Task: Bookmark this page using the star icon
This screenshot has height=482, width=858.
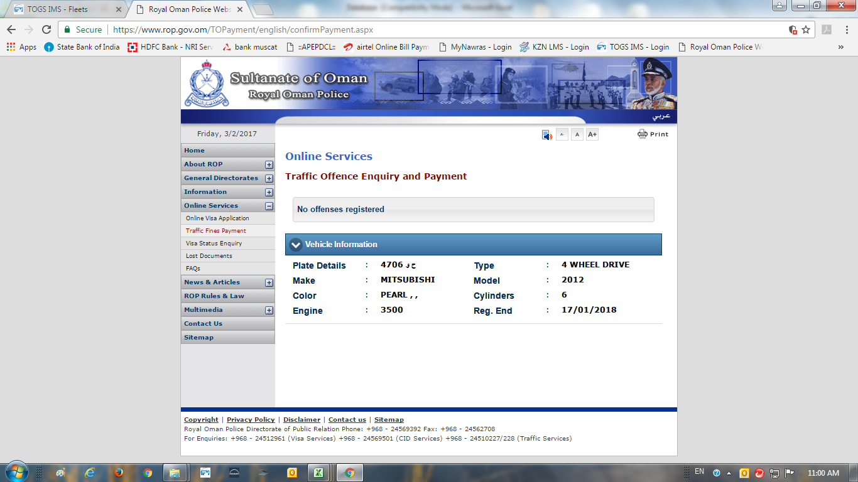Action: 806,29
